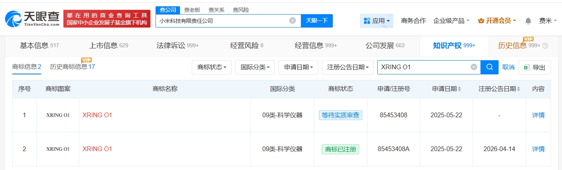
Task: Select the 历史商标信息 sub-tab
Action: [x=72, y=67]
